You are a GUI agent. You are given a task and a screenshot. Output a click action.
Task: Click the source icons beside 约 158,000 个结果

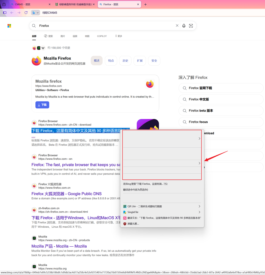(x=39, y=48)
